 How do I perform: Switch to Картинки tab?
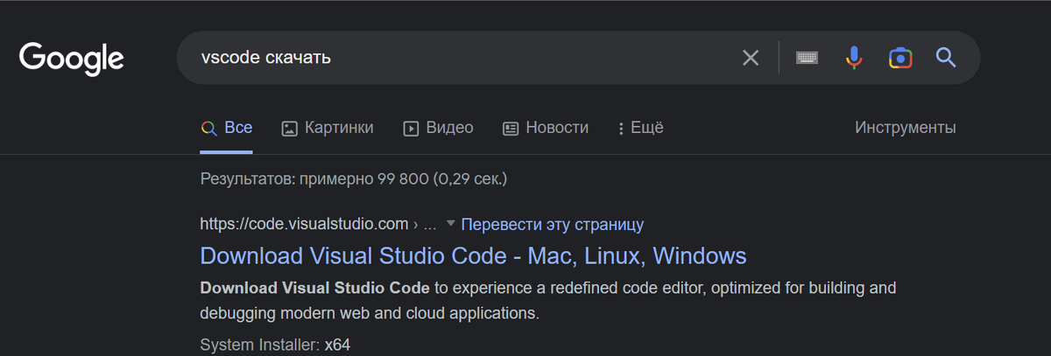328,128
